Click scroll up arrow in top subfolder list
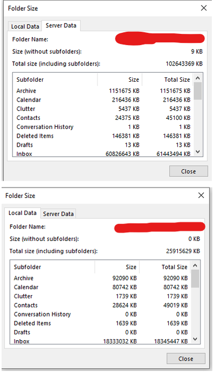The height and width of the screenshot is (373, 215). [198, 78]
